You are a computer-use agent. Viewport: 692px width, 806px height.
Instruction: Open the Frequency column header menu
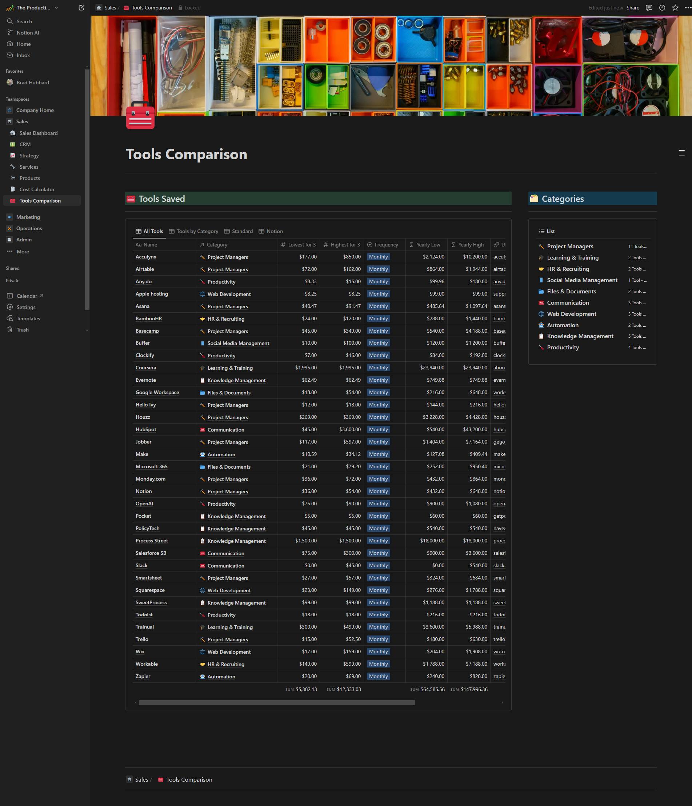(385, 245)
